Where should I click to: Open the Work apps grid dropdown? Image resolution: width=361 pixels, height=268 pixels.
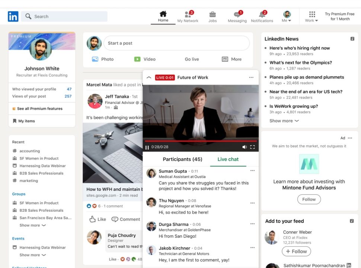point(312,17)
